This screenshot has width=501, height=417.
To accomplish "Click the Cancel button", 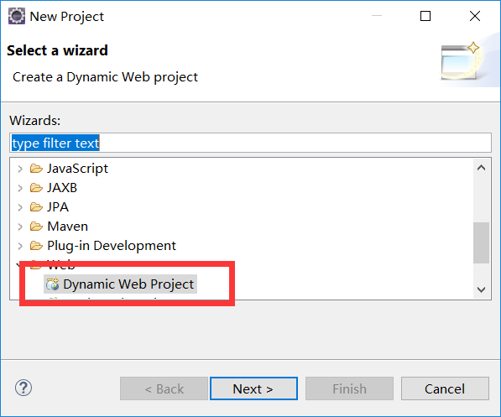I will (x=445, y=388).
